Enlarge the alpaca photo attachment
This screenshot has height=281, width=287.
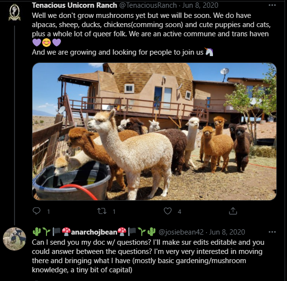click(154, 132)
